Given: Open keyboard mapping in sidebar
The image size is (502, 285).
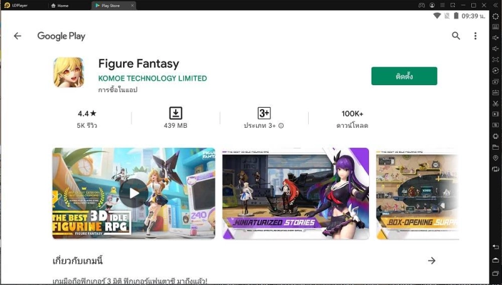Looking at the screenshot, I should tap(495, 27).
